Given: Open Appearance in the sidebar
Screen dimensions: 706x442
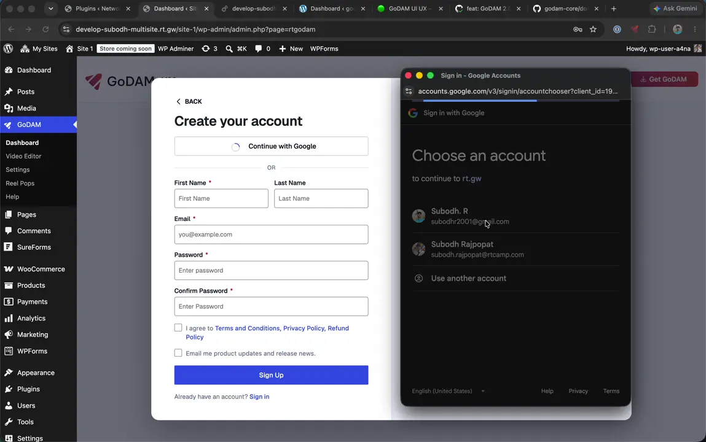Looking at the screenshot, I should click(x=36, y=373).
